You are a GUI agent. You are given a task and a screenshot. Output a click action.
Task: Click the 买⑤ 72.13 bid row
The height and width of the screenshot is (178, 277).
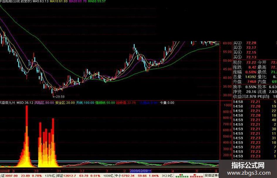tap(244, 57)
